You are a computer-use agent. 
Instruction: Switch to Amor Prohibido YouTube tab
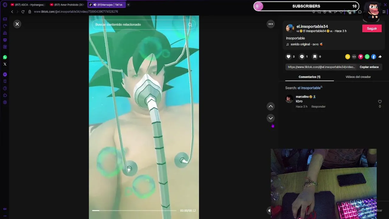coord(67,5)
